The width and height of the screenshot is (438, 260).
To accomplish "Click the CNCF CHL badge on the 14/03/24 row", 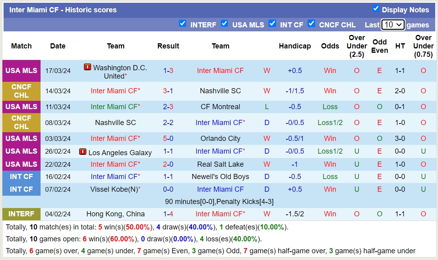I will pos(21,91).
